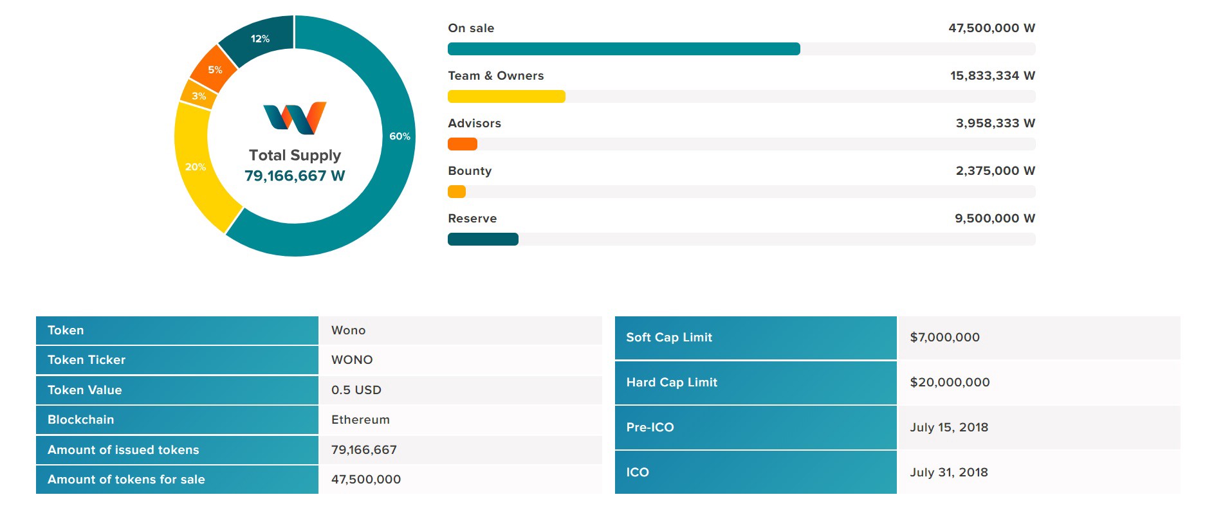1214x515 pixels.
Task: Click the Bounty progress bar
Action: (457, 192)
